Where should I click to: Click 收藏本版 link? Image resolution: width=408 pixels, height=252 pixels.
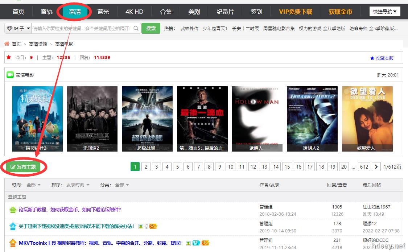pos(384,58)
